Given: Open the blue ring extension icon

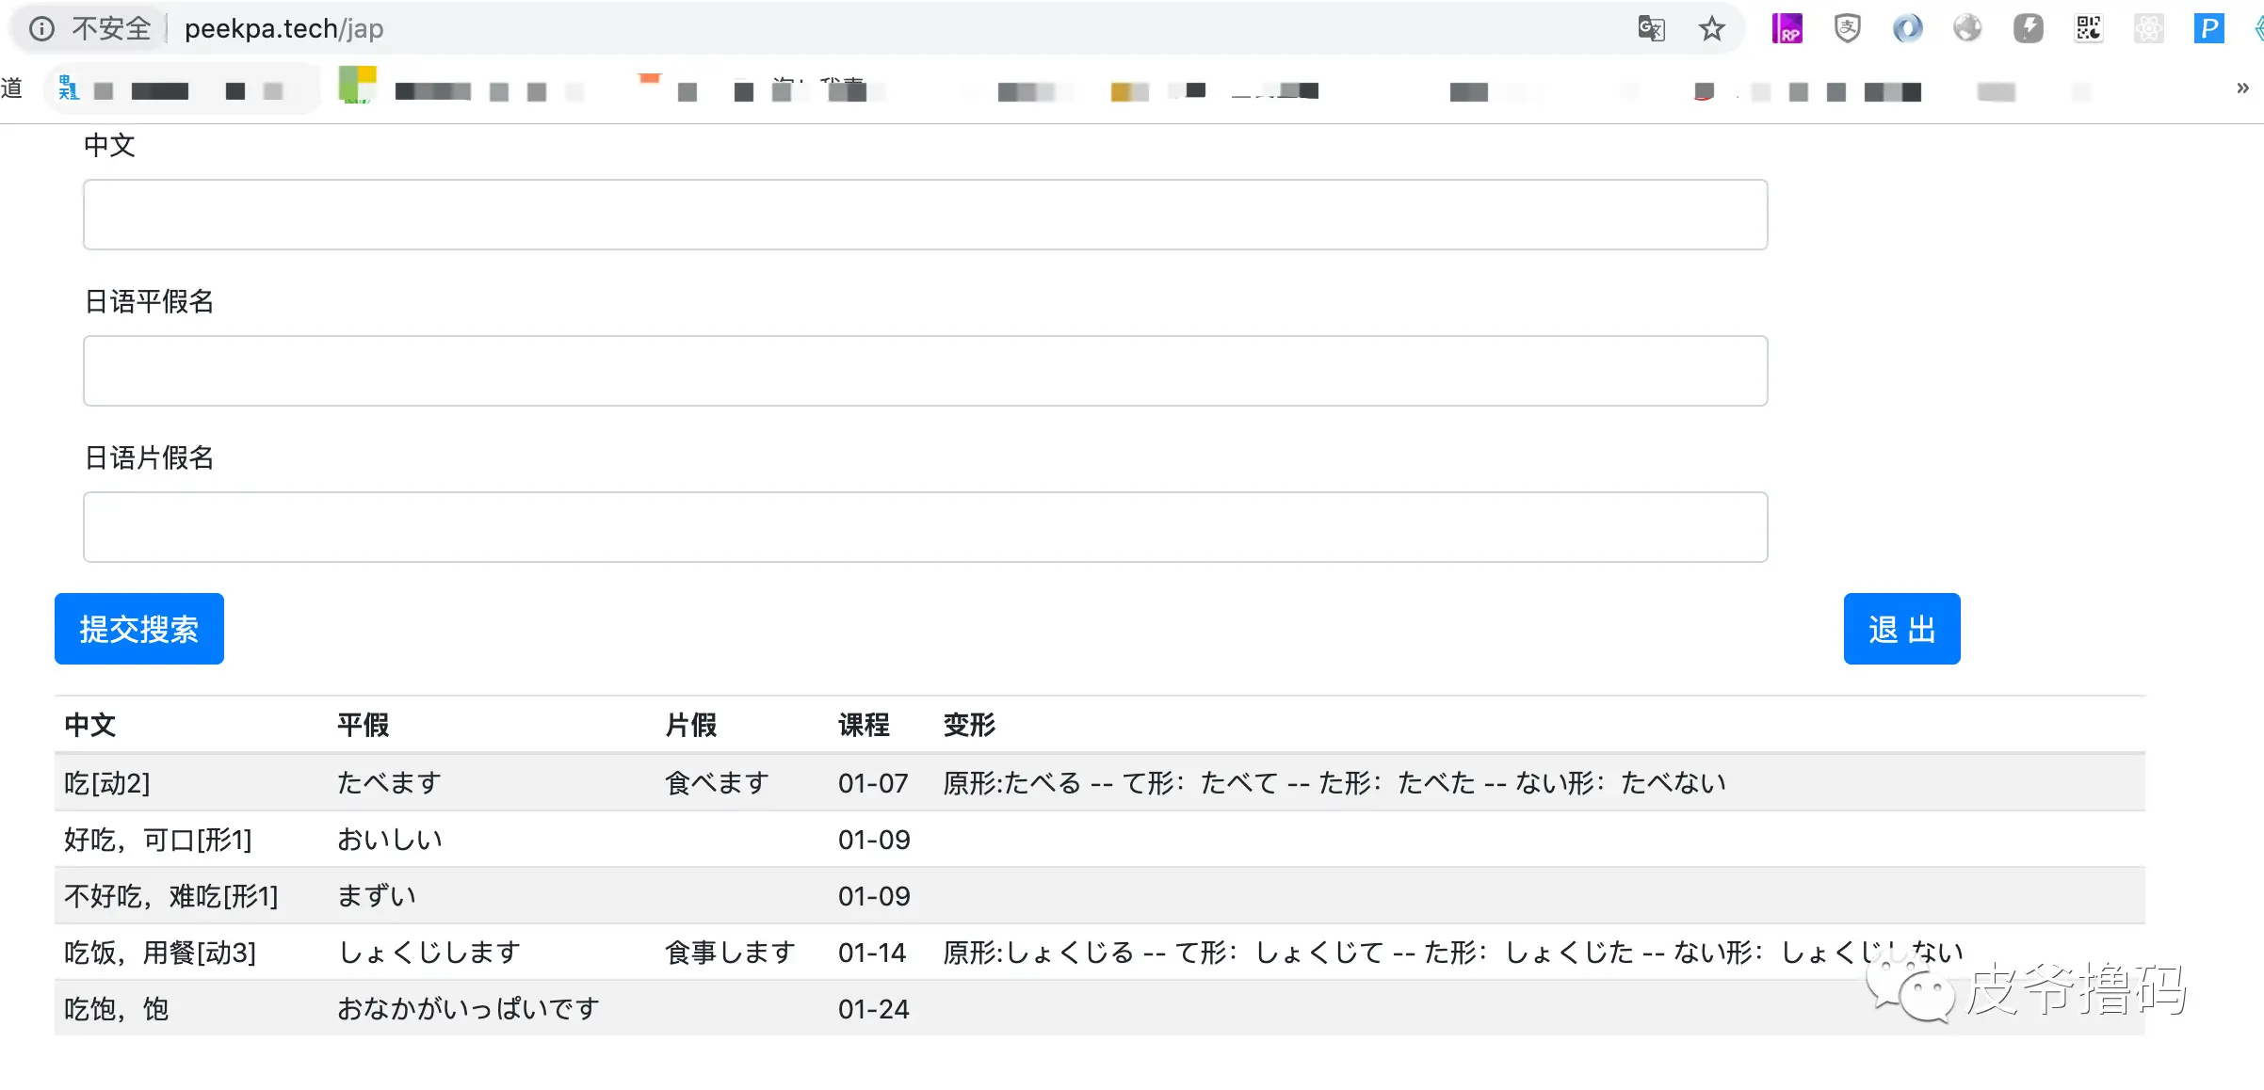Looking at the screenshot, I should click(x=1907, y=29).
